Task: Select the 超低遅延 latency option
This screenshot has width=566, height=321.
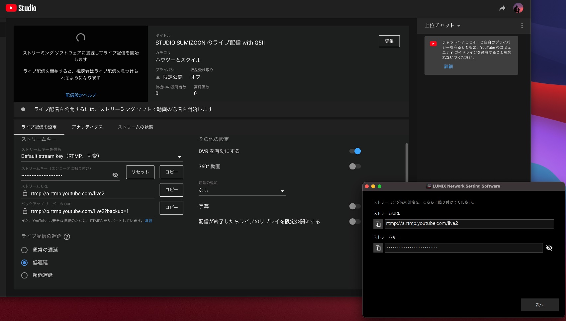Action: click(24, 275)
